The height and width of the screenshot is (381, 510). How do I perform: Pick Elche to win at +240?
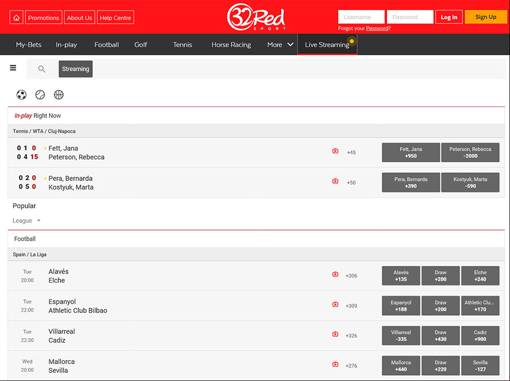click(480, 276)
